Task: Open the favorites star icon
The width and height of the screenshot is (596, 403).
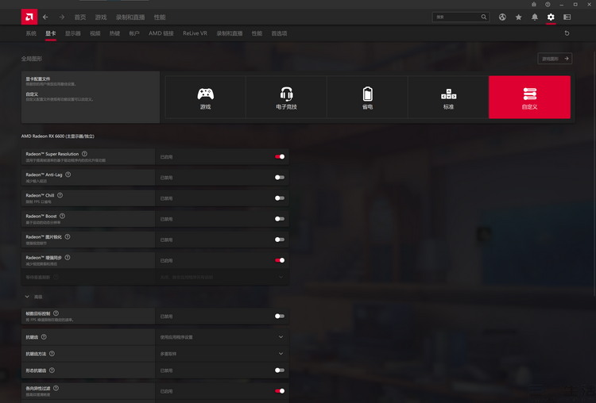Action: click(x=518, y=17)
